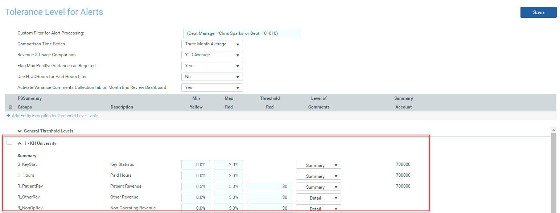This screenshot has height=213, width=560.
Task: Tick the checkbox beside 1 - KH University
Action: (9, 142)
